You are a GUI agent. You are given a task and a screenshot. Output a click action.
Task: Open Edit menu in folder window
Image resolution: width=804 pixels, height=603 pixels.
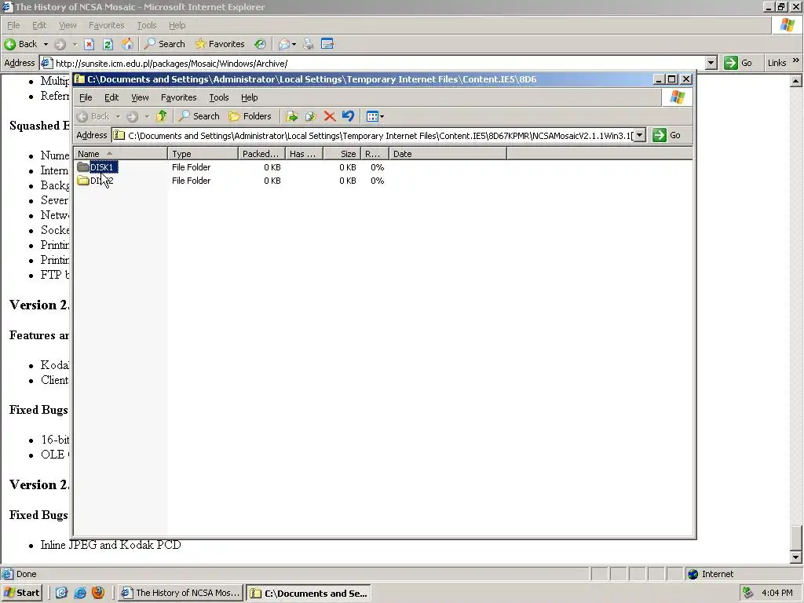tap(111, 97)
